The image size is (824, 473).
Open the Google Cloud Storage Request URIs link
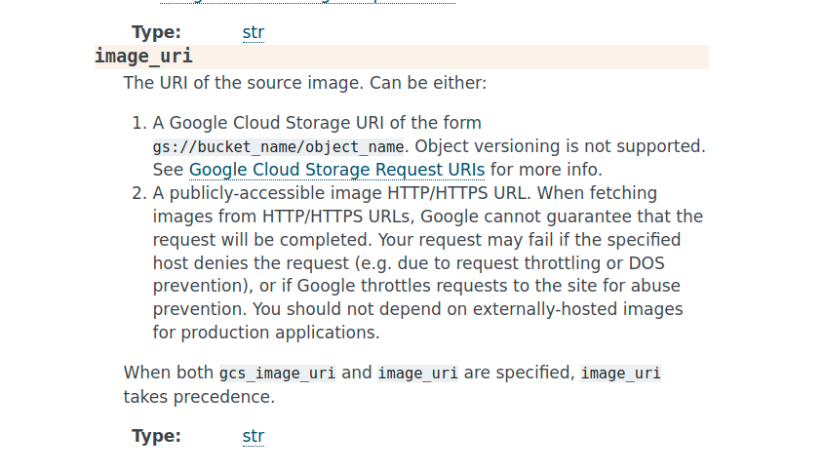(336, 170)
